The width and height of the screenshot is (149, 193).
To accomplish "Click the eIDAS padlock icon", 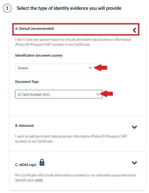I will point(42,162).
